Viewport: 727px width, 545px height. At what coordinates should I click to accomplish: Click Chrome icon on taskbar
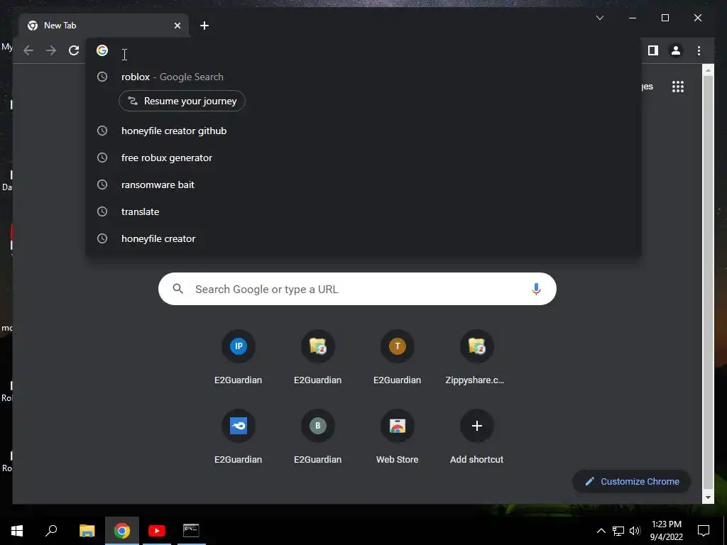click(122, 531)
